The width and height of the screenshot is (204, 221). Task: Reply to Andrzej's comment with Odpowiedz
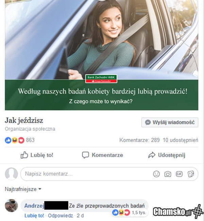[x=61, y=216]
